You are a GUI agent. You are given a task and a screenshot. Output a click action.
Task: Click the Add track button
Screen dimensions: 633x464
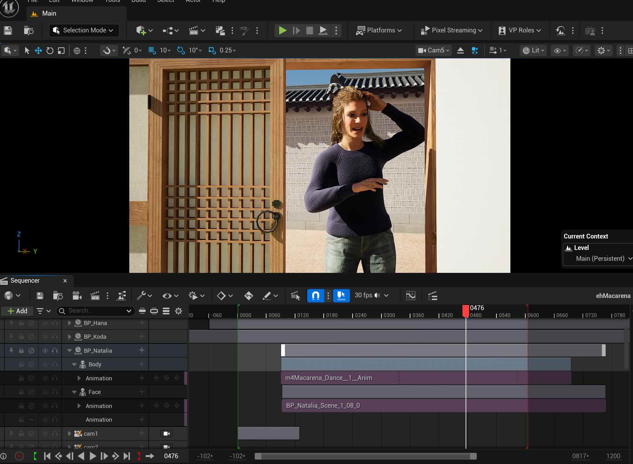point(17,311)
